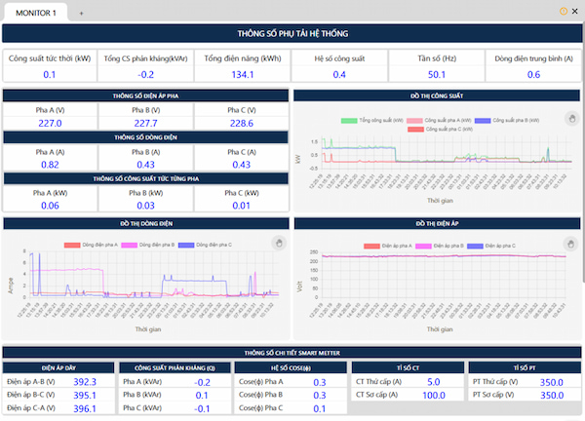Hide Dòng điện pha B series in legend
585x421 pixels.
click(148, 245)
